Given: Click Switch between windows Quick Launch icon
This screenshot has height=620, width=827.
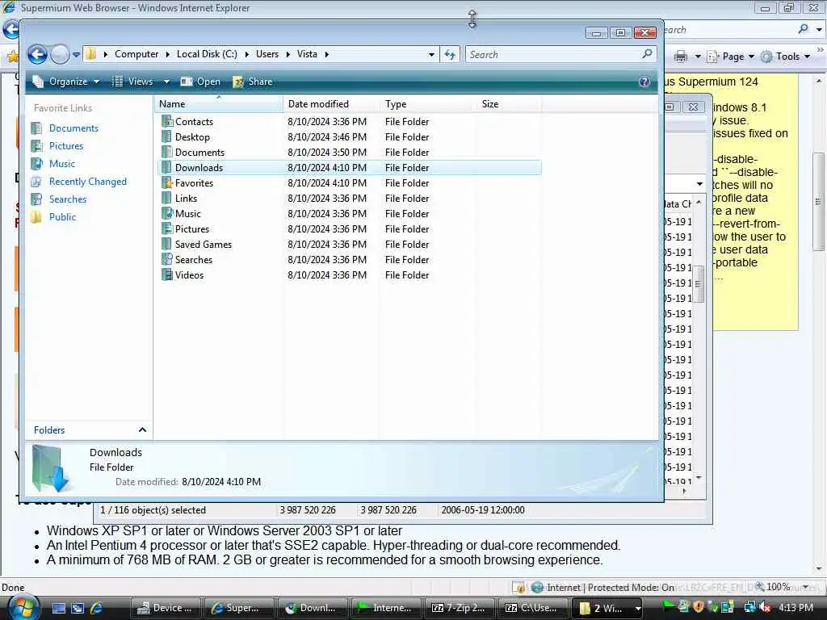Looking at the screenshot, I should [x=78, y=609].
